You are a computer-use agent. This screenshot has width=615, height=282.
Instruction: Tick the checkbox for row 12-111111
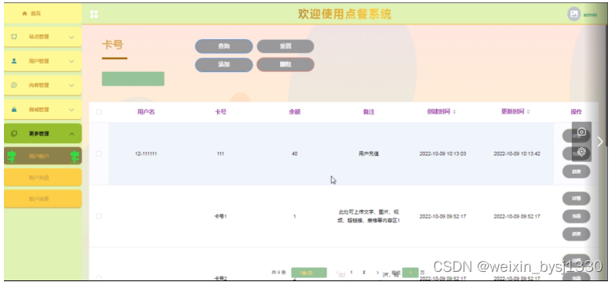coord(99,154)
